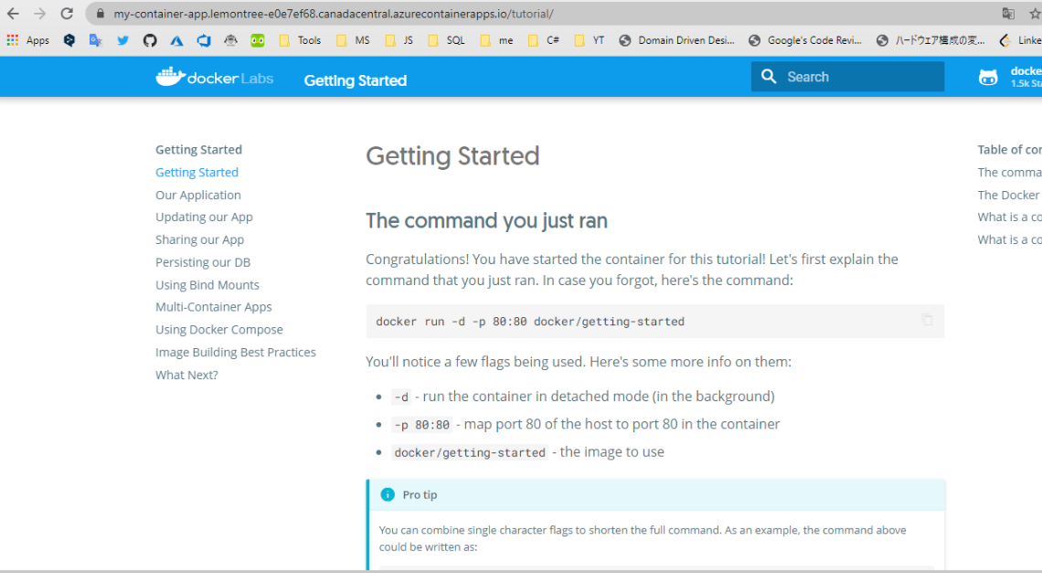The height and width of the screenshot is (573, 1042).
Task: Click the browser forward arrow
Action: [40, 14]
